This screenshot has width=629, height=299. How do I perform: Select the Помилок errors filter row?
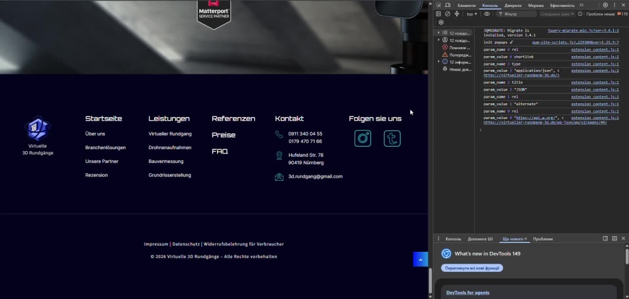[457, 47]
